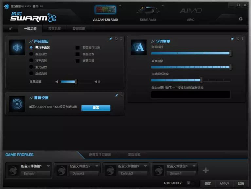The width and height of the screenshot is (251, 189).
Task: Select the VULCAN 120 AIMO keyboard device
Action: [x=105, y=13]
